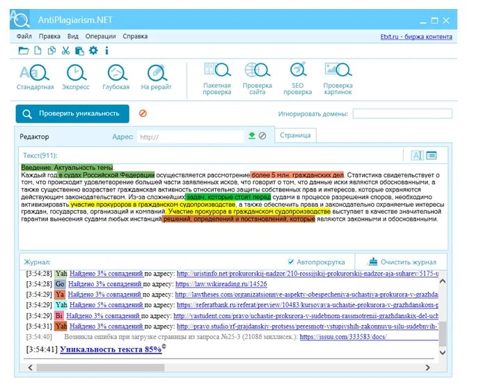Open the law.wikireading.ru/14526 link
This screenshot has height=387, width=481.
(x=221, y=284)
